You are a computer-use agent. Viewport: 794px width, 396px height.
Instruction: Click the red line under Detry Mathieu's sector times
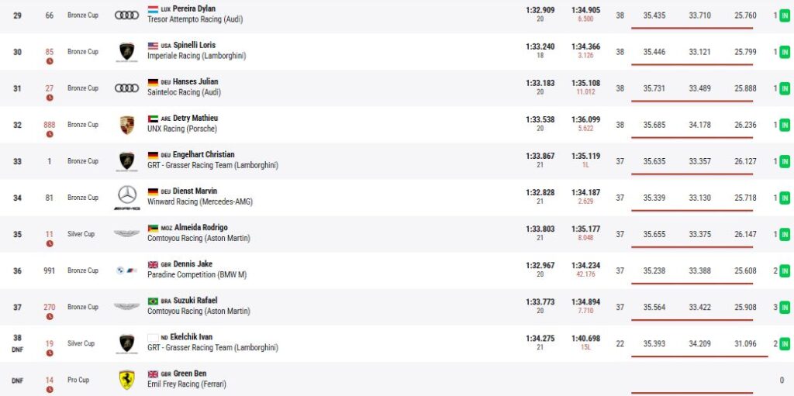point(692,138)
